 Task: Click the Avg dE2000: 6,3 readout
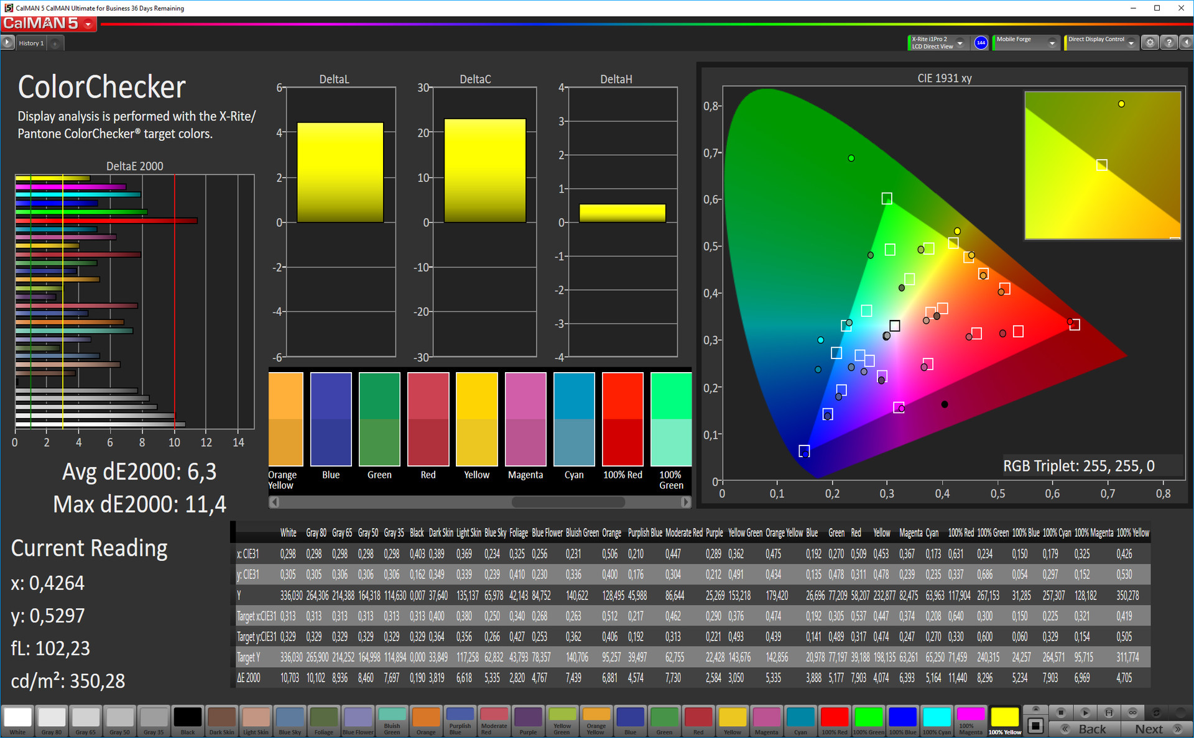click(139, 471)
